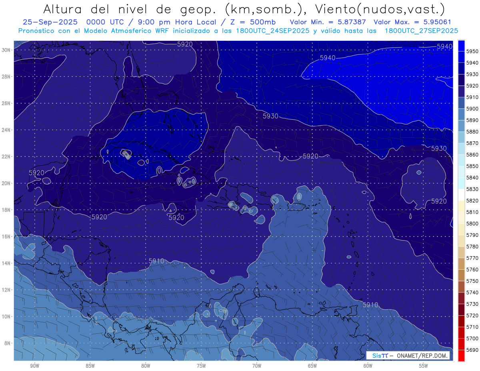Click the 'Valor Max. = 5.95061' text
480x371 pixels.
pos(416,22)
